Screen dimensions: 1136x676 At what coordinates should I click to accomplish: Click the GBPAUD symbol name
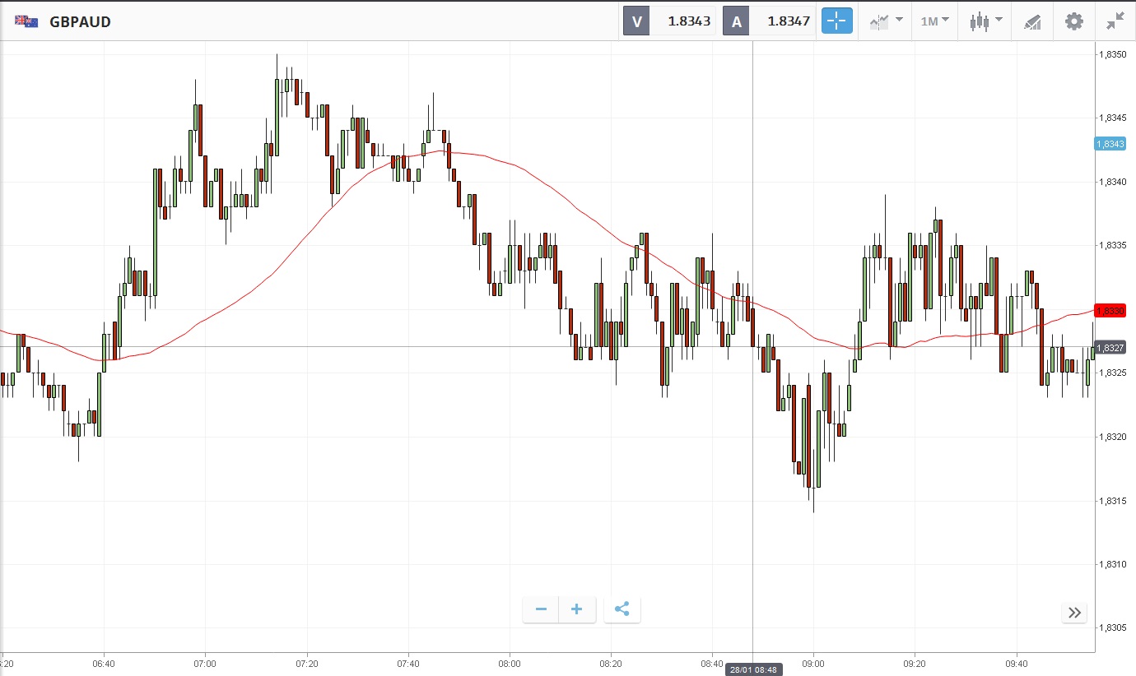(80, 22)
